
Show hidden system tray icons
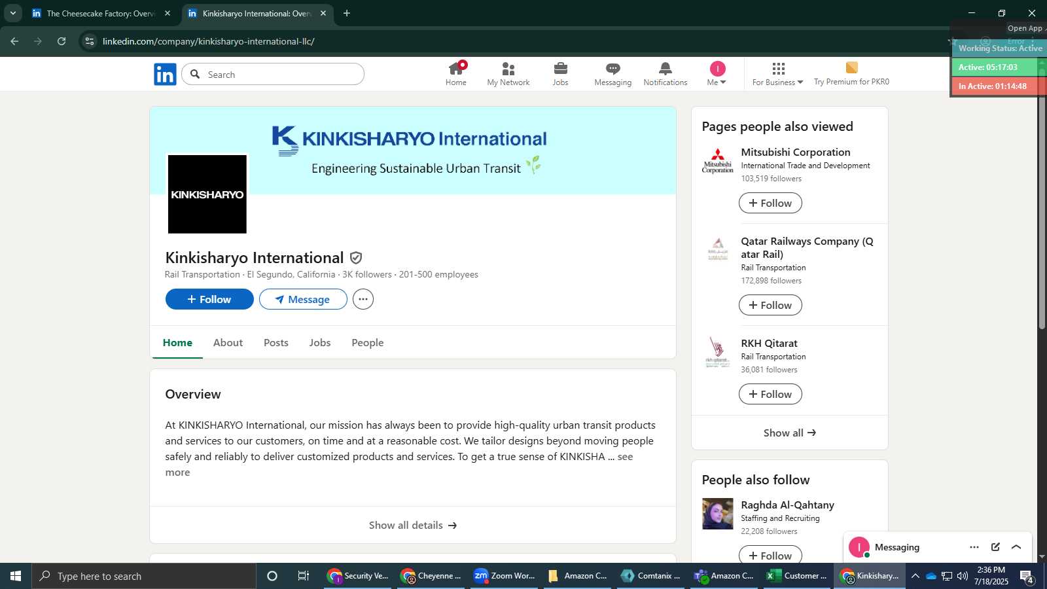pyautogui.click(x=915, y=576)
